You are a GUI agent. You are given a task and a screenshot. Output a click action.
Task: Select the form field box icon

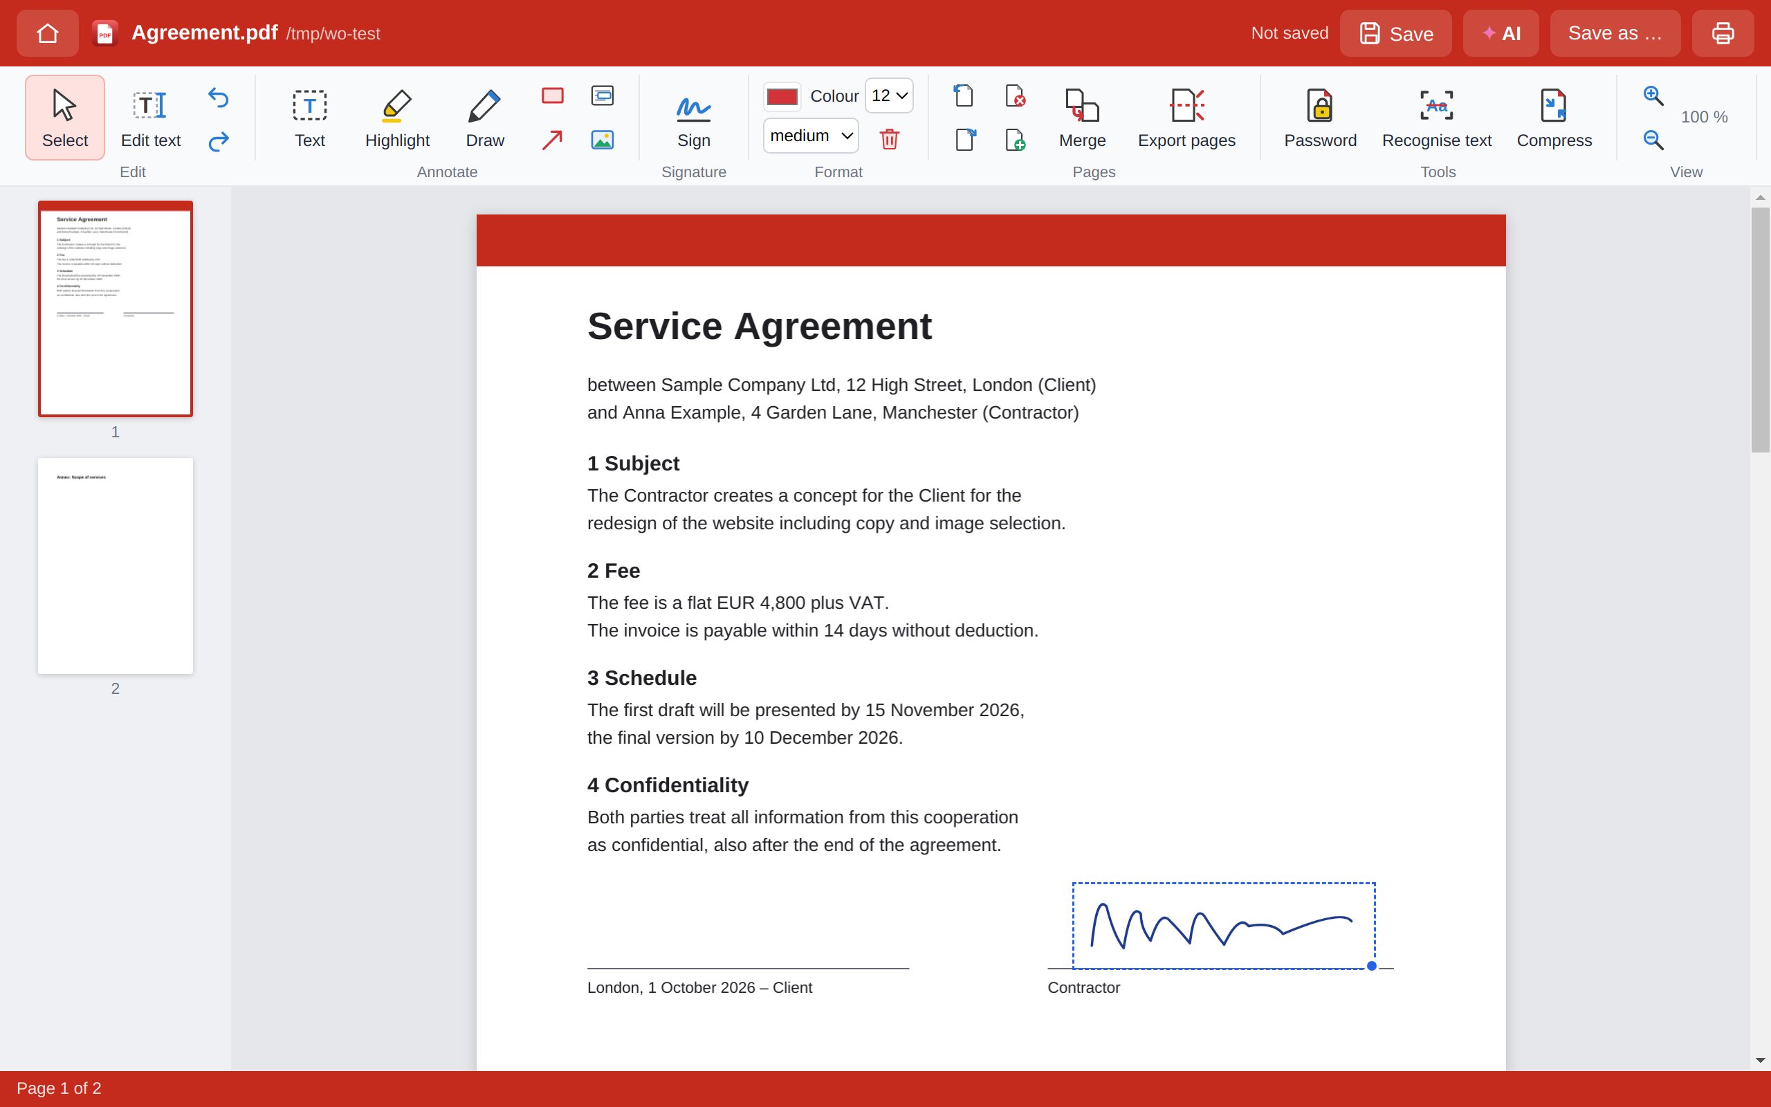pos(603,96)
